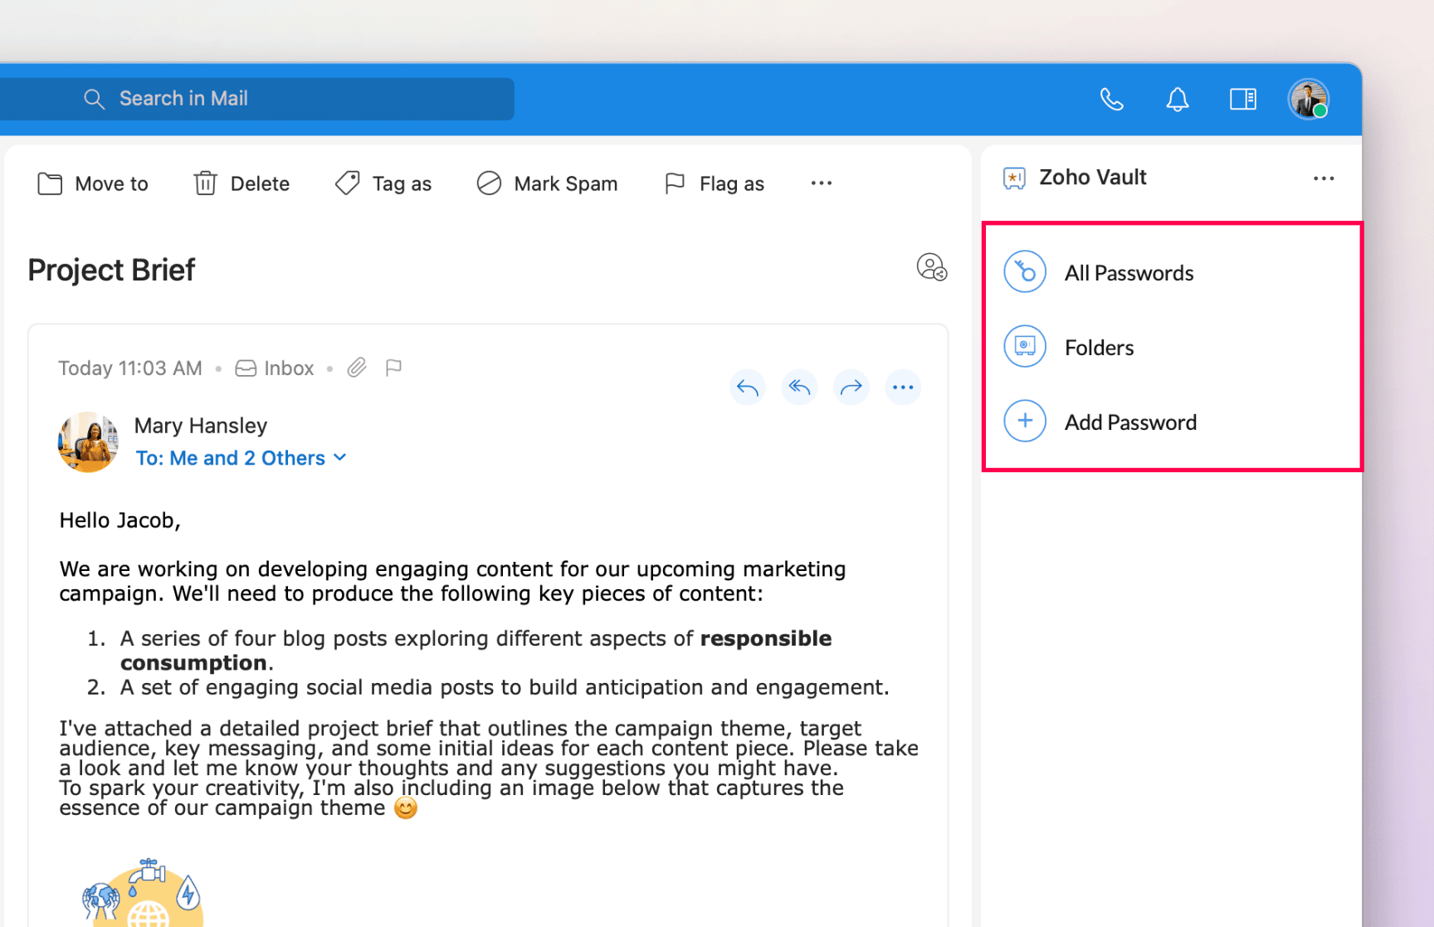
Task: Open more mail toolbar actions
Action: [x=822, y=183]
